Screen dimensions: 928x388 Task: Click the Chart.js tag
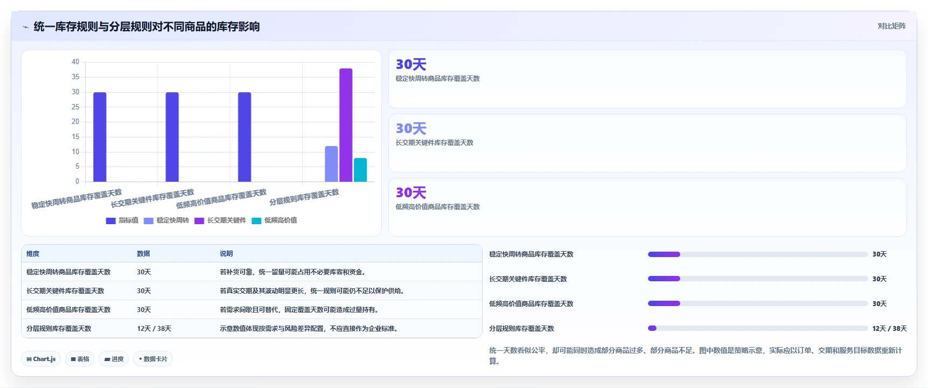(41, 359)
